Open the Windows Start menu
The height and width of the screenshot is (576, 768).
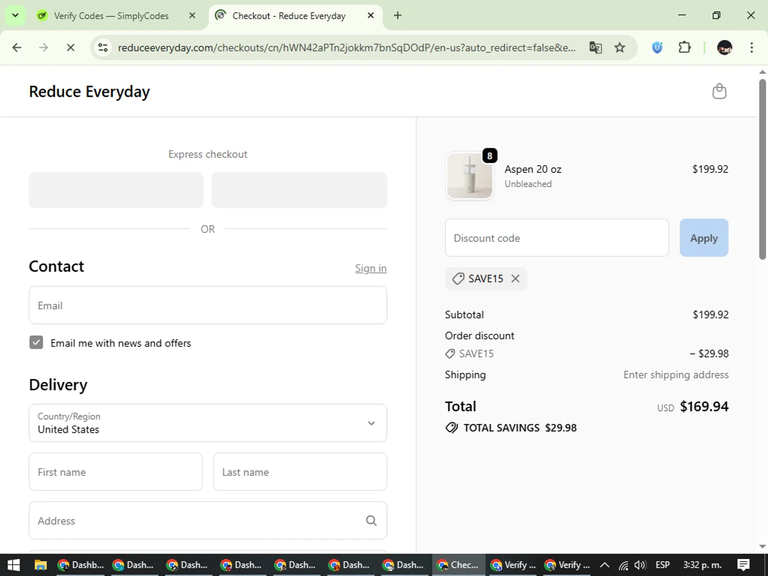14,565
